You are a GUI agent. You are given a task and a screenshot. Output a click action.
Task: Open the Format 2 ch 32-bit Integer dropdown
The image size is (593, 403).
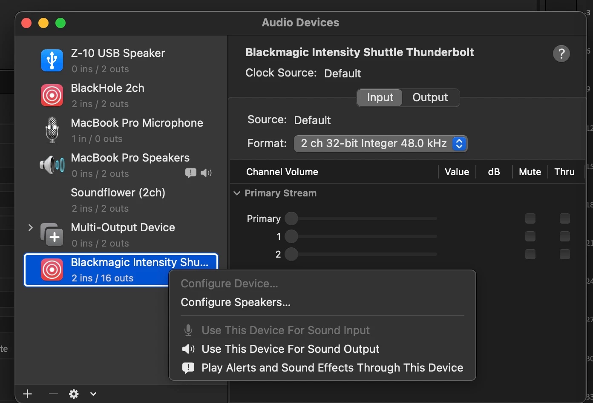click(380, 144)
